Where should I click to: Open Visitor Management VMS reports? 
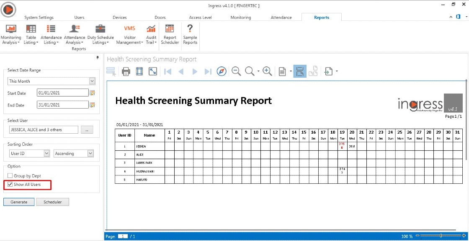coord(129,35)
